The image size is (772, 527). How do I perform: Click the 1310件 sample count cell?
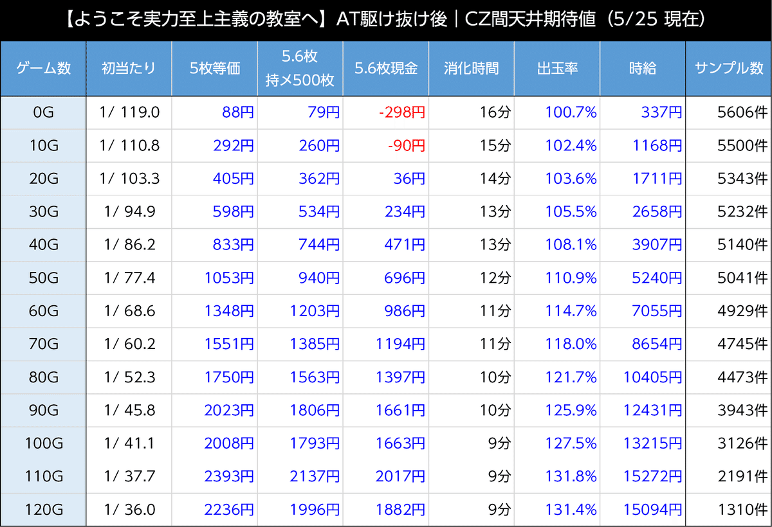coord(728,510)
